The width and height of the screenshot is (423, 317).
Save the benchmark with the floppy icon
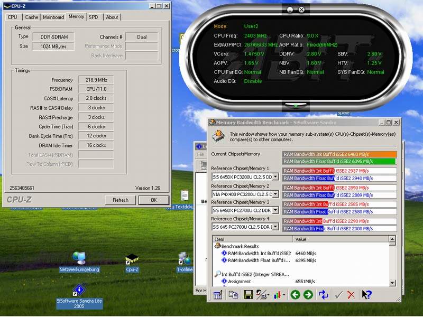point(248,295)
